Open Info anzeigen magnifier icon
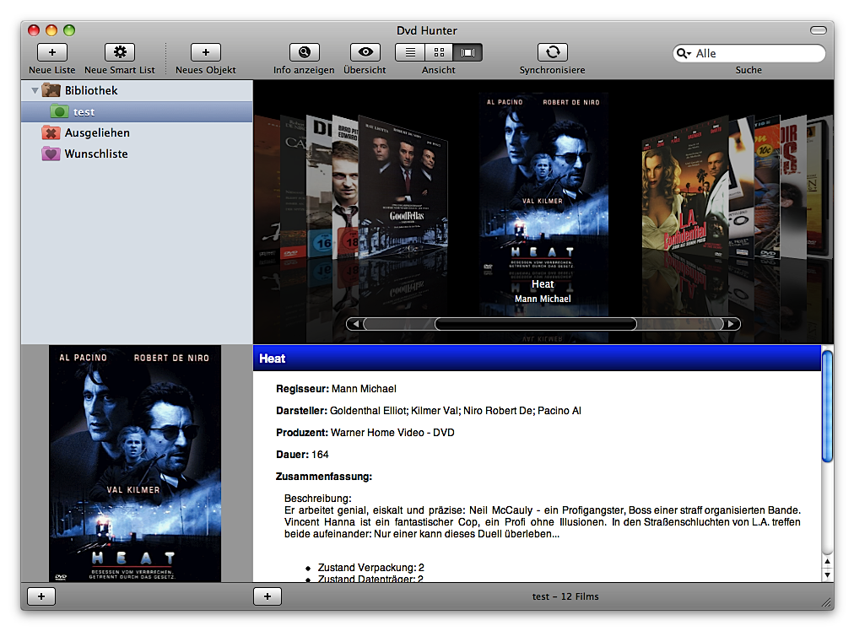The width and height of the screenshot is (854, 631). (x=305, y=52)
